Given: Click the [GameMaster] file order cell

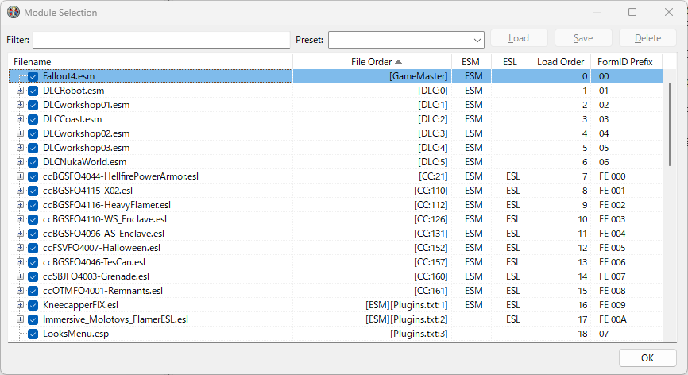Looking at the screenshot, I should coord(419,76).
